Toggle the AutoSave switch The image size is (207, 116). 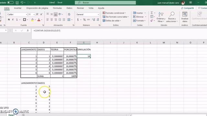tap(10, 3)
